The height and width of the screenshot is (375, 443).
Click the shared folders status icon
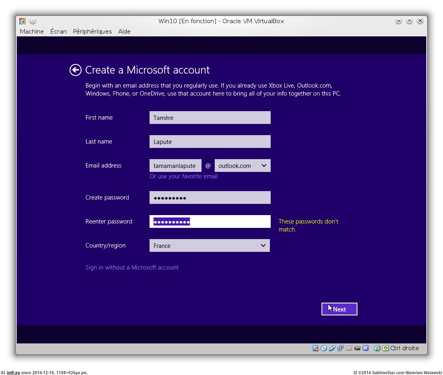click(349, 348)
